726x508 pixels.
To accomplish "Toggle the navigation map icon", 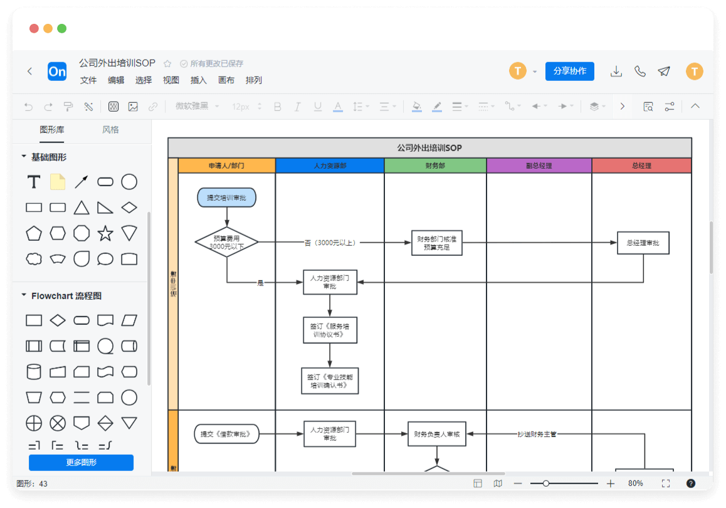I will [x=498, y=484].
